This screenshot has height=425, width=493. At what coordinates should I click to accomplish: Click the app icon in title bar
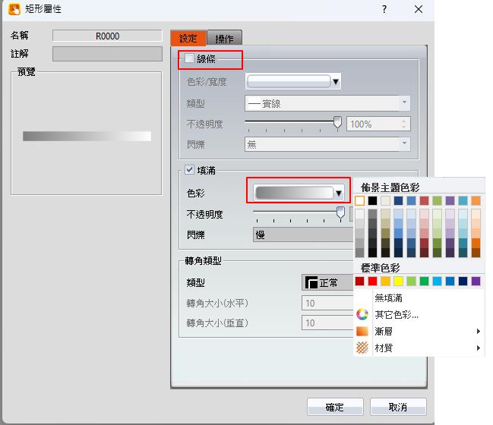pos(14,9)
